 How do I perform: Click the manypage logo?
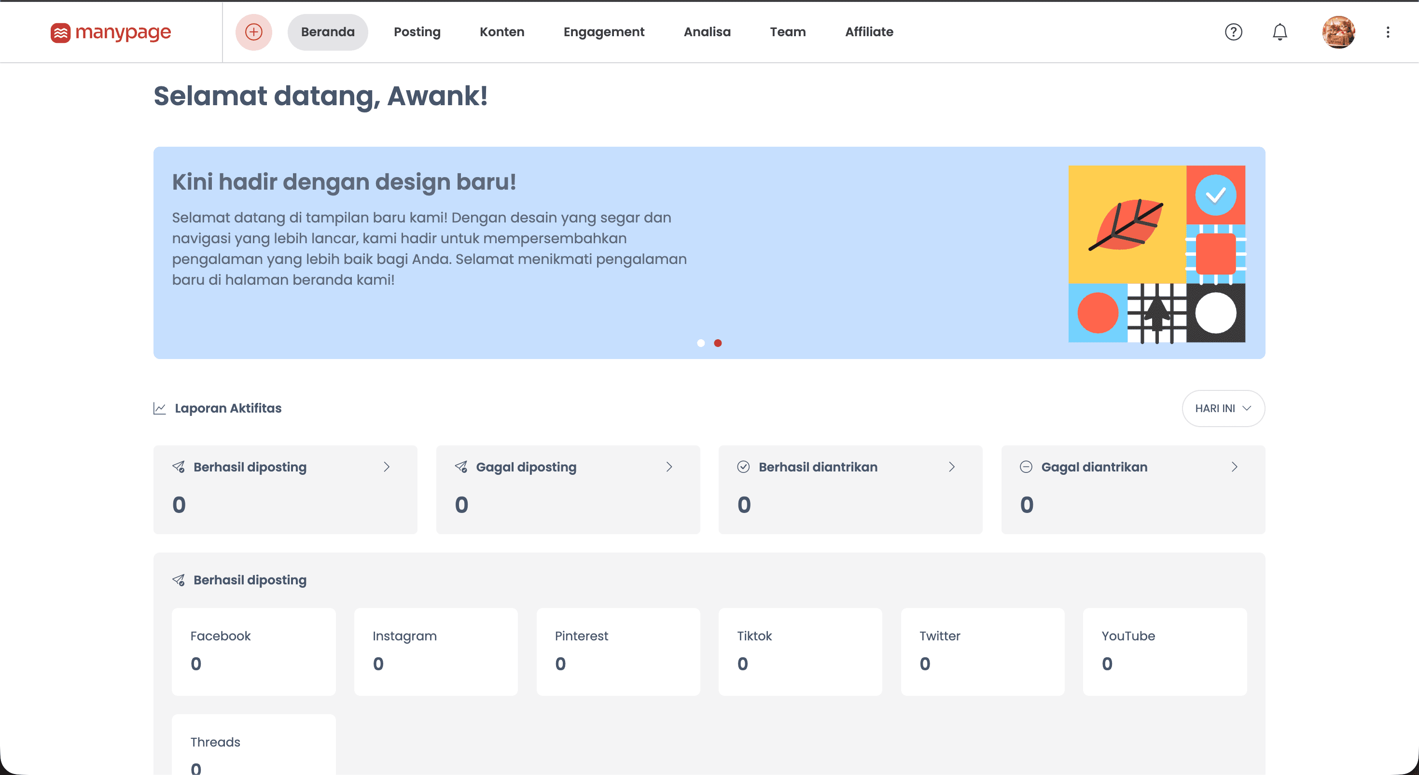pos(111,32)
